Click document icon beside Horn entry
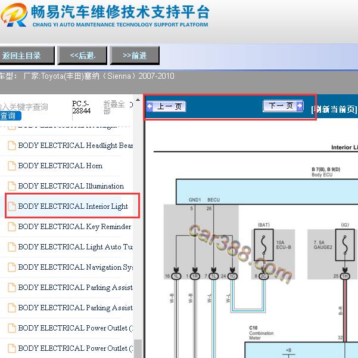358x358 pixels. tap(12, 166)
